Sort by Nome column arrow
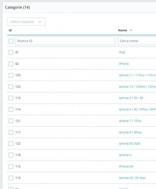Image resolution: width=156 pixels, height=189 pixels. [x=131, y=30]
